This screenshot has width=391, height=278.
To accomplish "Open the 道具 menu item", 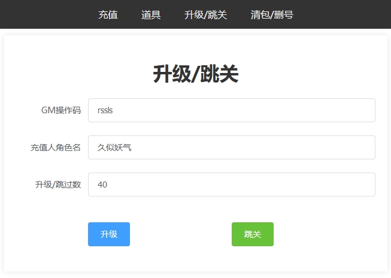I will point(151,15).
